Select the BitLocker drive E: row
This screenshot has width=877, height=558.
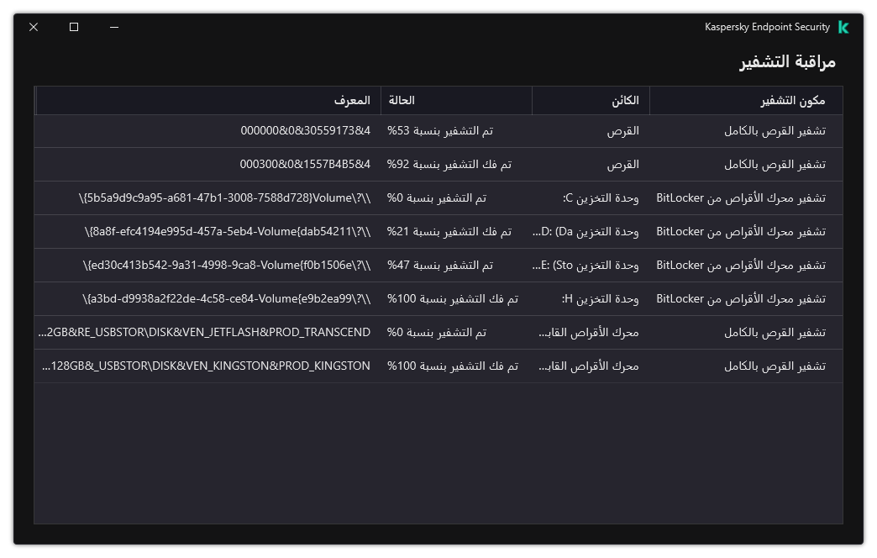pyautogui.click(x=437, y=265)
